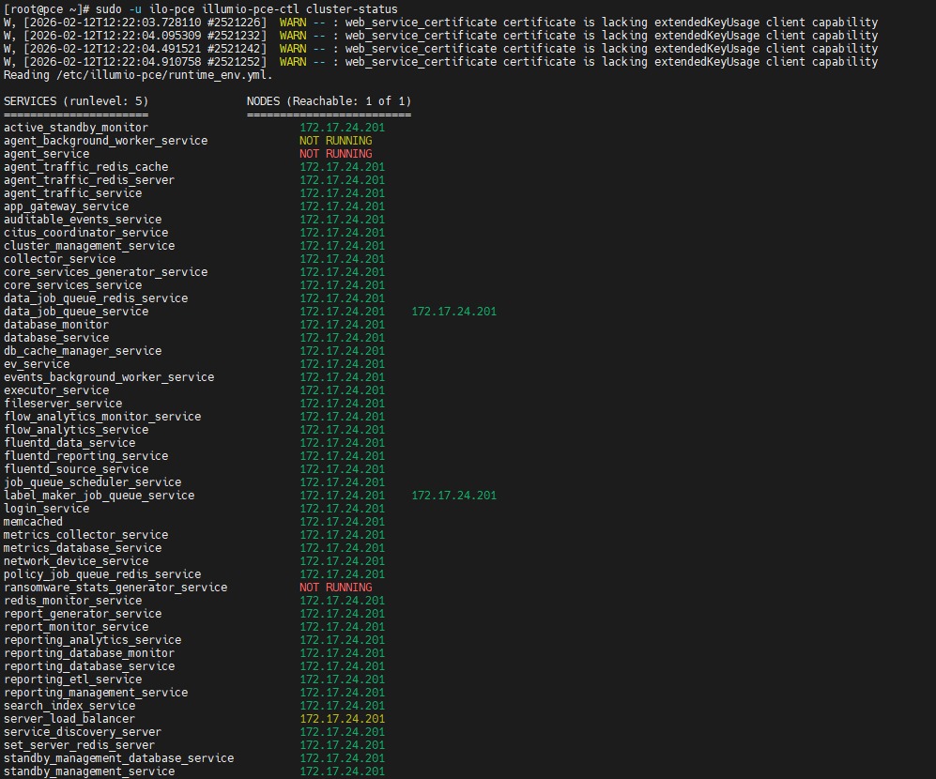
Task: Click ransomware_stats_generator_service name
Action: tap(115, 587)
